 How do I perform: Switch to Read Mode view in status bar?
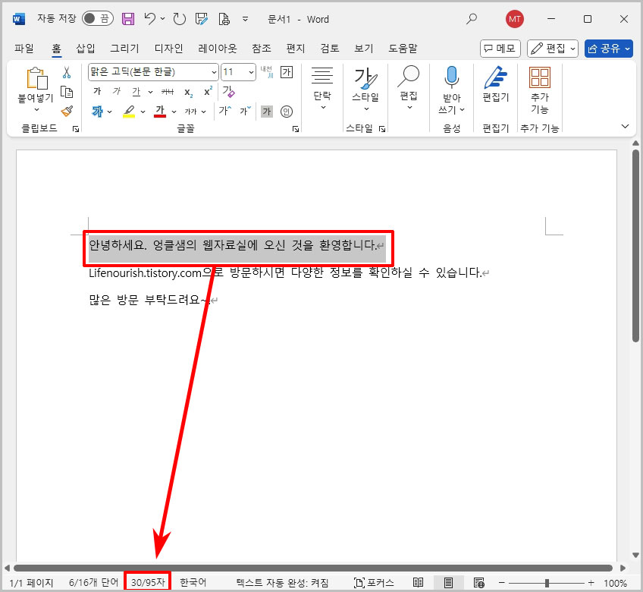(x=419, y=583)
